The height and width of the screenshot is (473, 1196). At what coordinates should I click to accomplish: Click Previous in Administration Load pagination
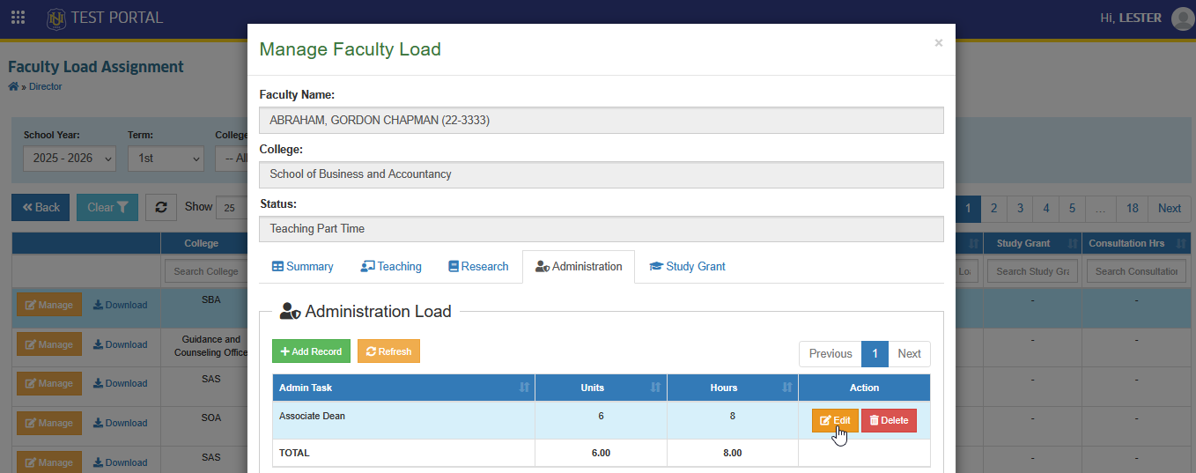click(x=831, y=353)
